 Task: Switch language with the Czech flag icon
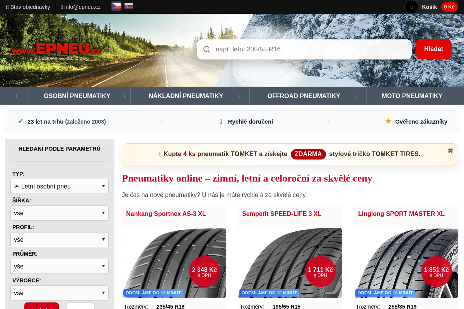(x=116, y=6)
